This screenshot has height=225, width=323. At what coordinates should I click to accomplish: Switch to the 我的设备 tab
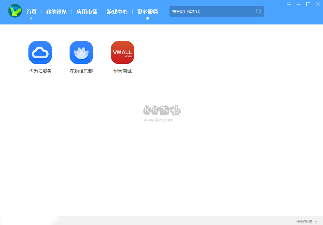pyautogui.click(x=57, y=12)
